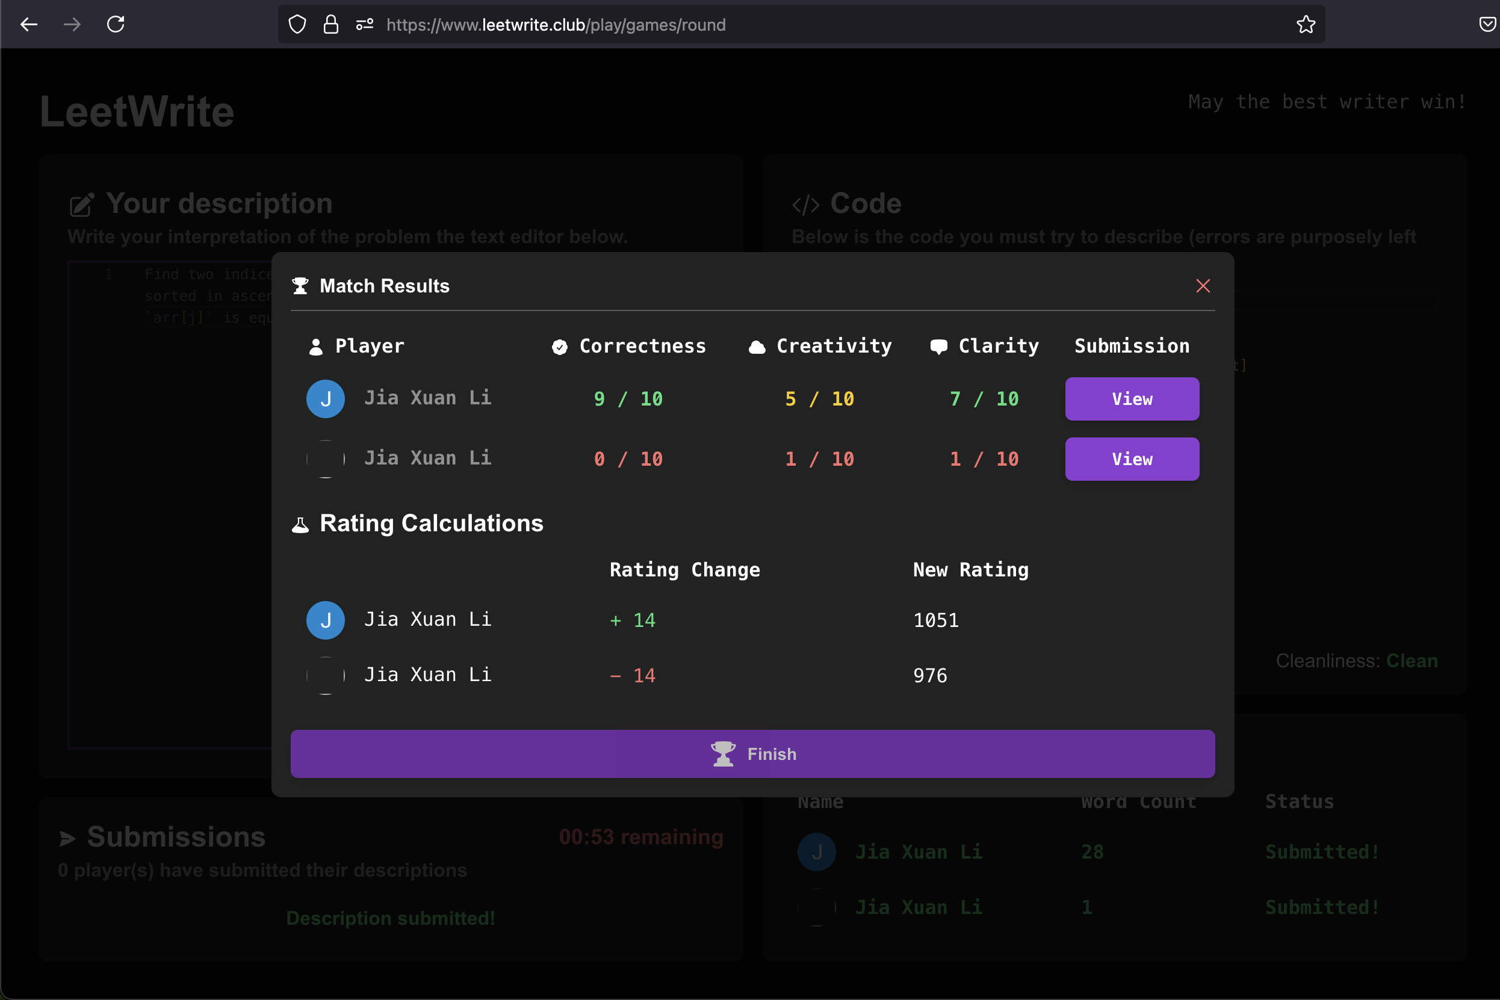Click the browser back arrow
This screenshot has height=1000, width=1500.
(29, 25)
